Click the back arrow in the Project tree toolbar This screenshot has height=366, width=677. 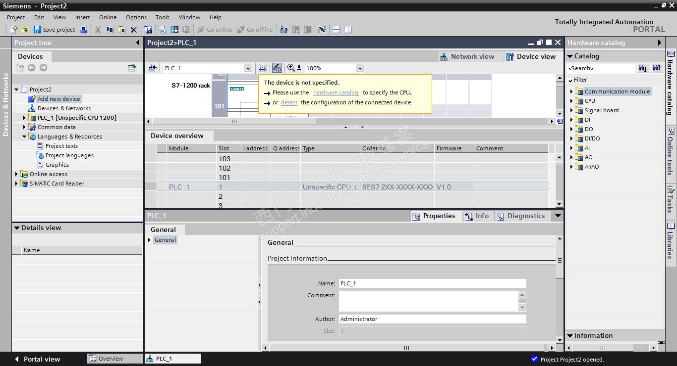(31, 68)
